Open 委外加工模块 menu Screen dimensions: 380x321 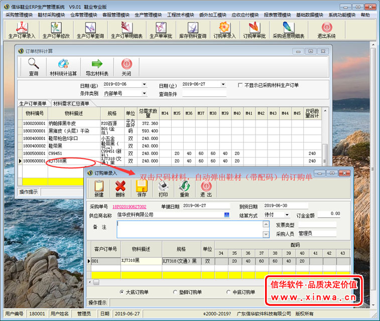(x=213, y=15)
